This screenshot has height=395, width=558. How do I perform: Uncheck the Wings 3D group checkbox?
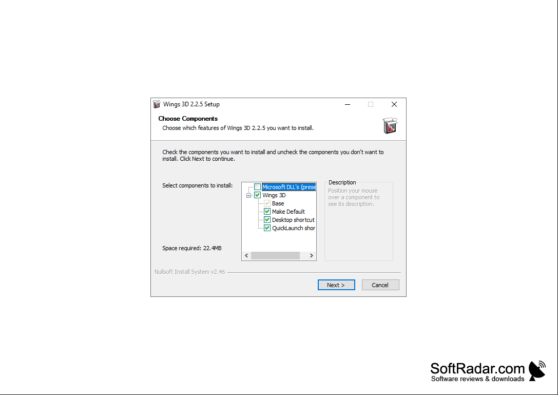tap(257, 195)
